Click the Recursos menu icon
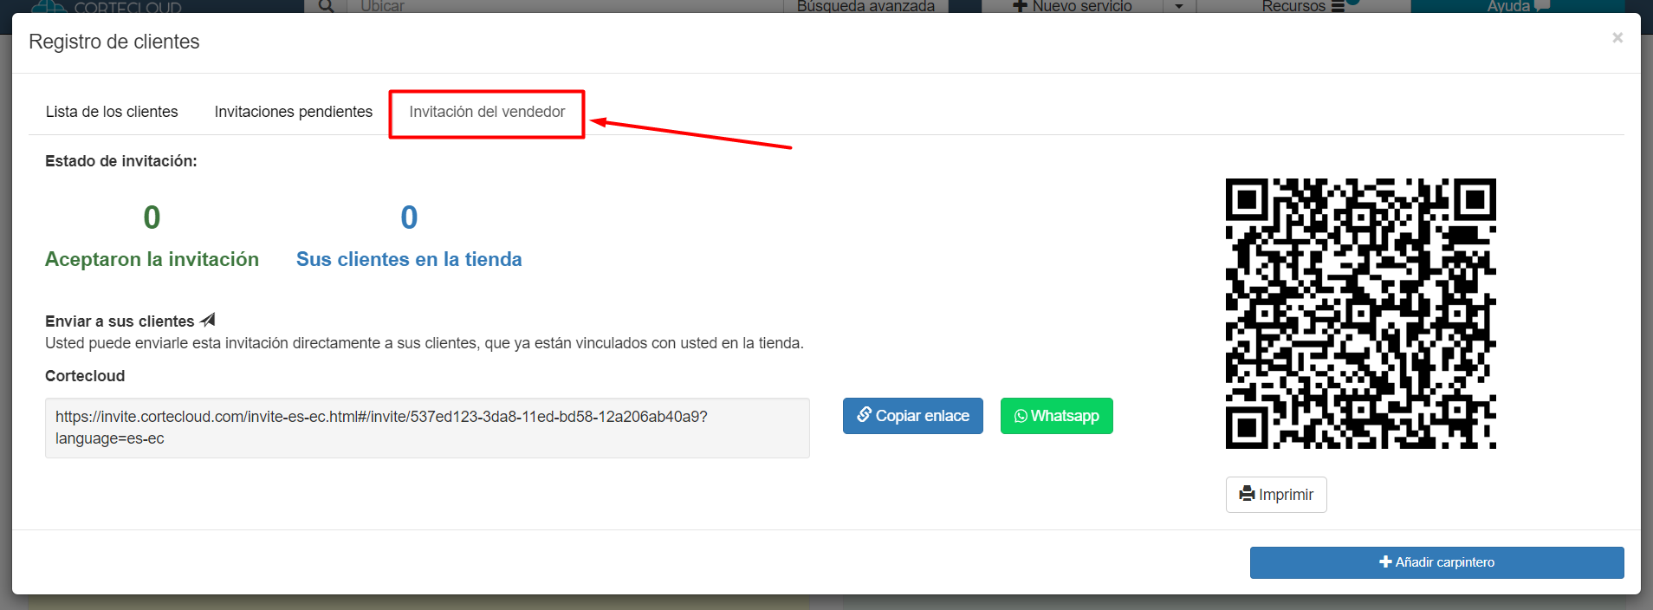1653x610 pixels. 1338,6
